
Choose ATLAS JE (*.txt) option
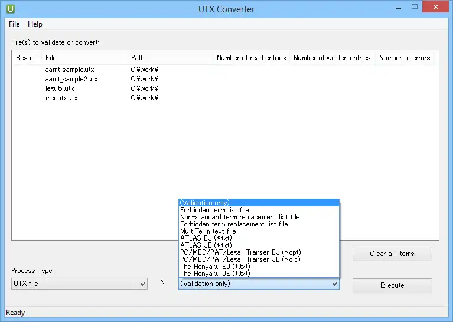(x=259, y=245)
